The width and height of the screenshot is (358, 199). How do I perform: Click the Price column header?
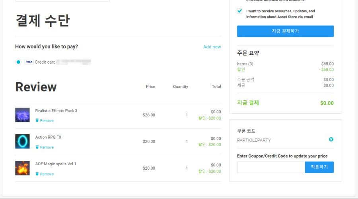tap(150, 87)
